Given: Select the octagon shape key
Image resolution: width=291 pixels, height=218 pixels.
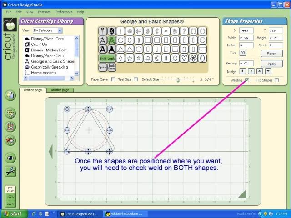Looking at the screenshot, I should point(202,40).
